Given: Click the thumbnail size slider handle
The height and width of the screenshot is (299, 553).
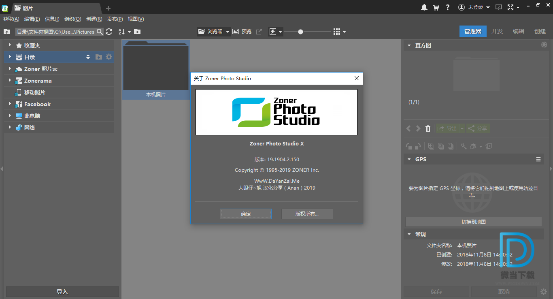Looking at the screenshot, I should coord(300,32).
